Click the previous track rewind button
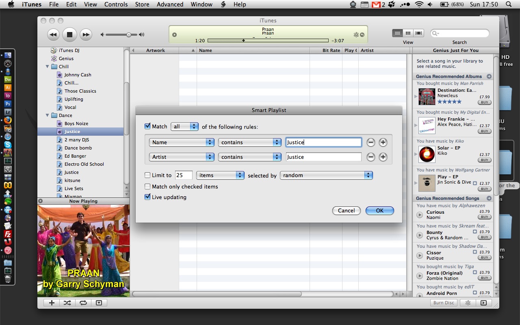Screen dimensions: 520x325 click(x=53, y=35)
